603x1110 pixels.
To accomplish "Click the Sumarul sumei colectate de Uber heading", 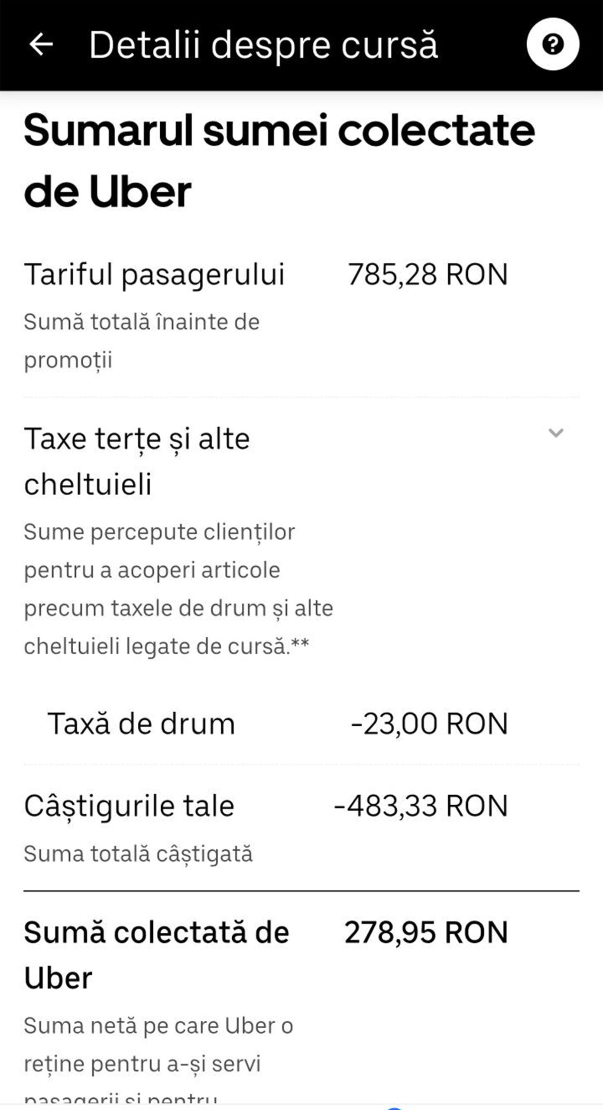I will [x=279, y=160].
